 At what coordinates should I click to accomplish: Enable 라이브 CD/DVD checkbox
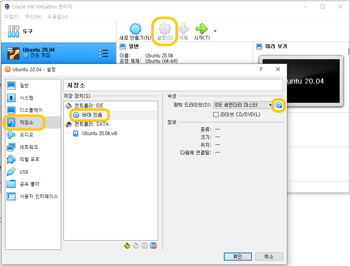point(216,115)
